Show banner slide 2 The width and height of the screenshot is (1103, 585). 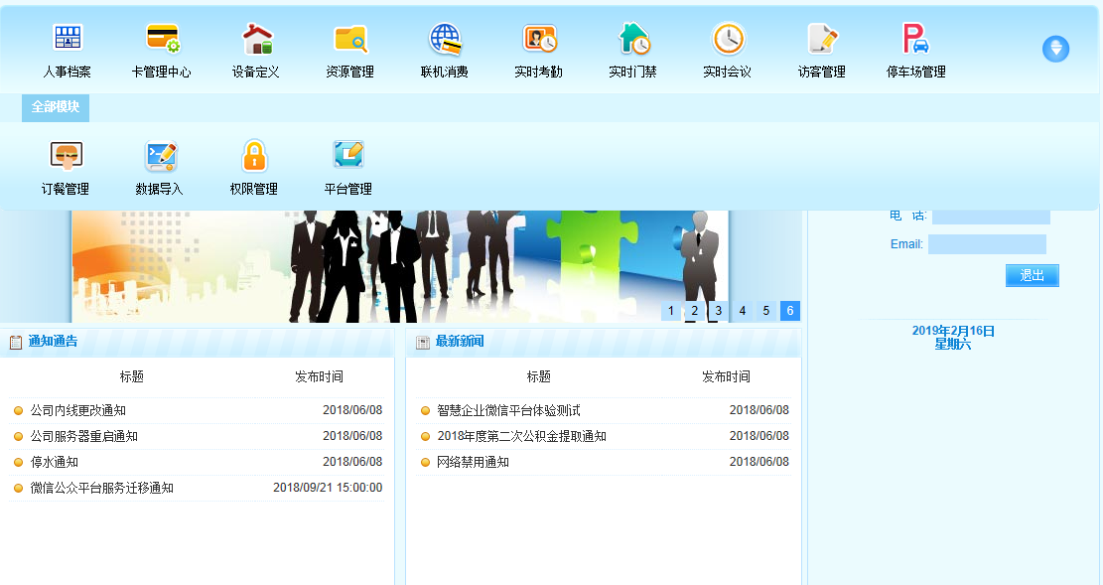point(694,311)
